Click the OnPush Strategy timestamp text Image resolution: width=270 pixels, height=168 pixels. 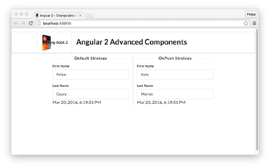[x=161, y=102]
